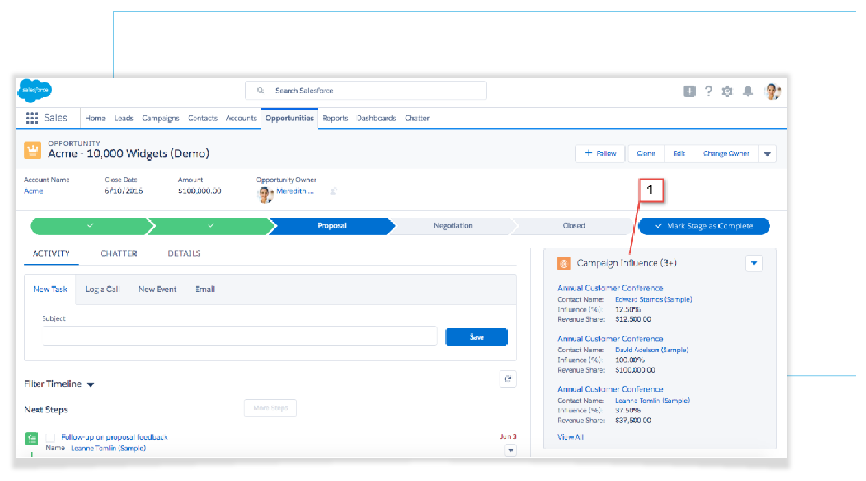866x481 pixels.
Task: Open the Follow-up on proposal feedback task
Action: point(115,437)
